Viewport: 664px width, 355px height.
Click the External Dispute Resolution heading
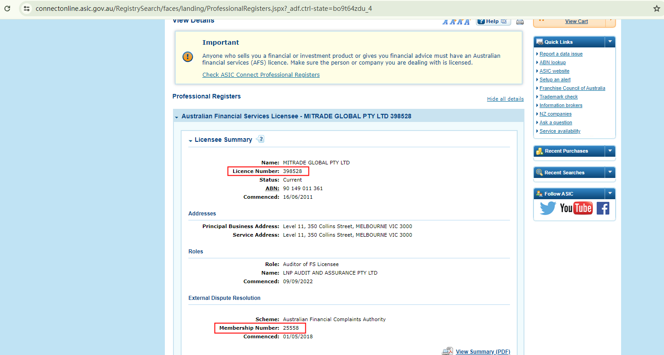(x=224, y=298)
